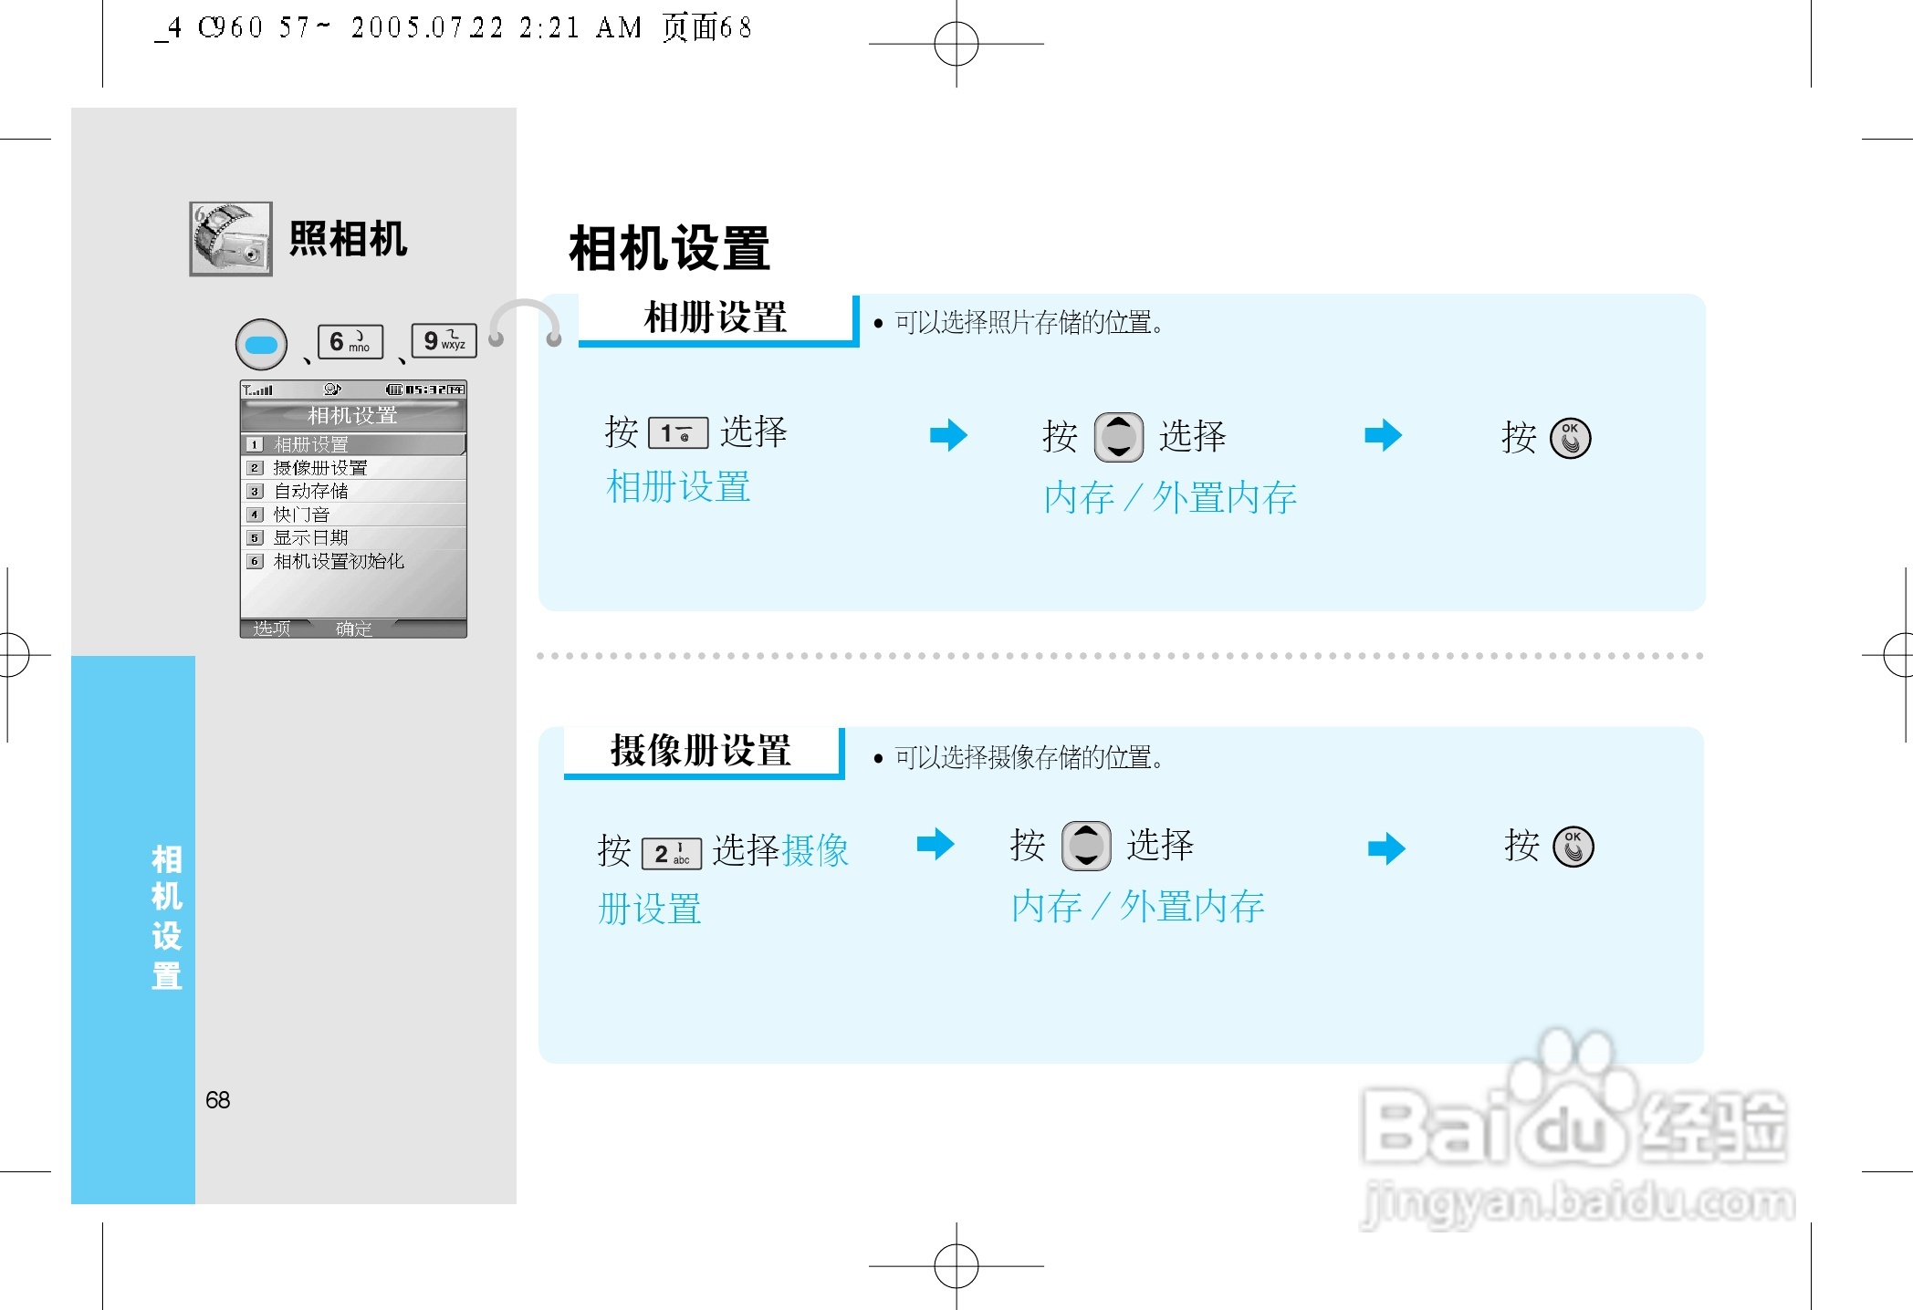This screenshot has width=1913, height=1310.
Task: Select menu item 4 快门音
Action: click(352, 515)
